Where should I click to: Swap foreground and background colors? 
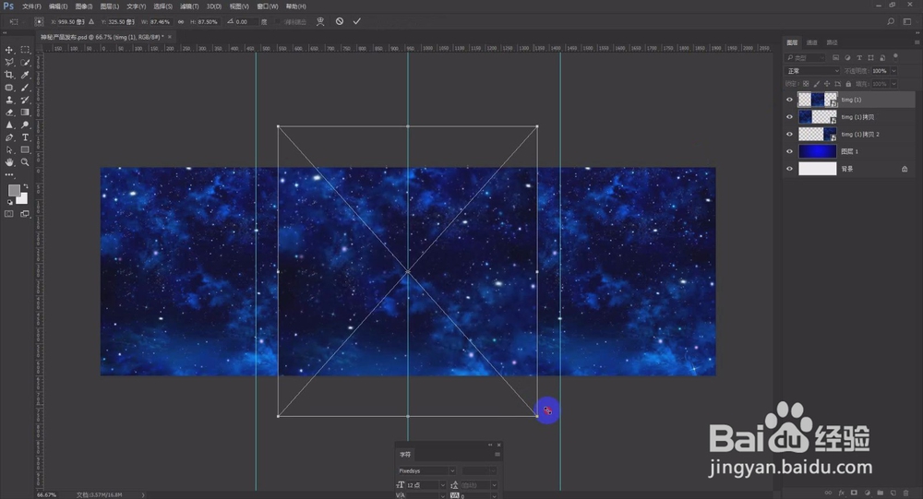pos(25,186)
